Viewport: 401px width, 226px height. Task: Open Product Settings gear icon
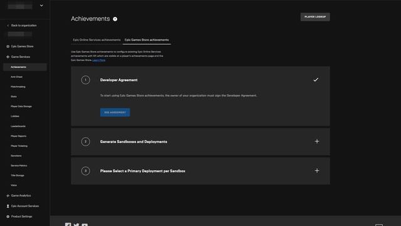[x=8, y=217]
